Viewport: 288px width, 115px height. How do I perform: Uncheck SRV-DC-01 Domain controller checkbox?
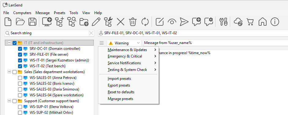(x=20, y=49)
